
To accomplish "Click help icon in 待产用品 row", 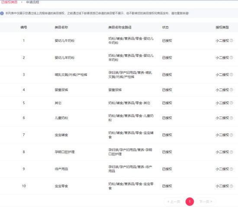I will 232,169.
